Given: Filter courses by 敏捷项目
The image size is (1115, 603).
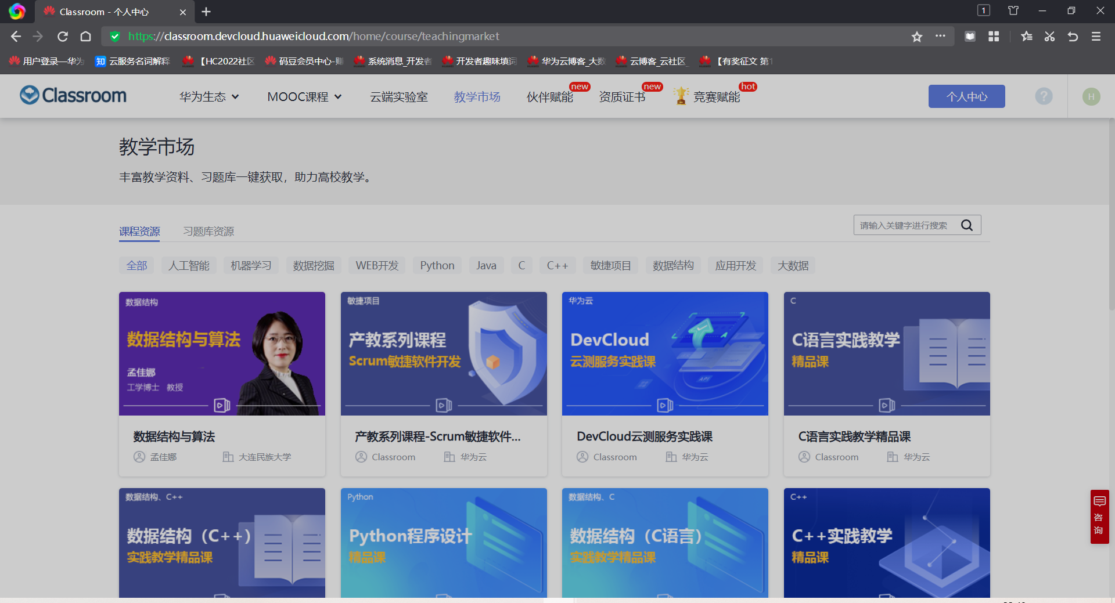Looking at the screenshot, I should tap(610, 266).
